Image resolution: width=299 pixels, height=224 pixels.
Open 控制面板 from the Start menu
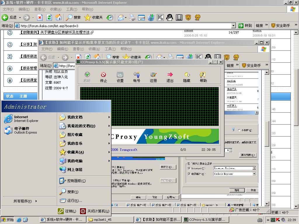click(76, 181)
